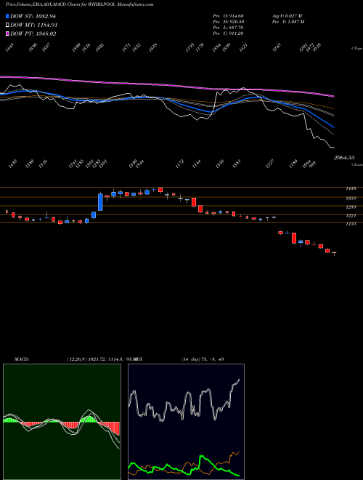
Task: Click the Avg V: 0.027 M value
Action: pyautogui.click(x=287, y=16)
